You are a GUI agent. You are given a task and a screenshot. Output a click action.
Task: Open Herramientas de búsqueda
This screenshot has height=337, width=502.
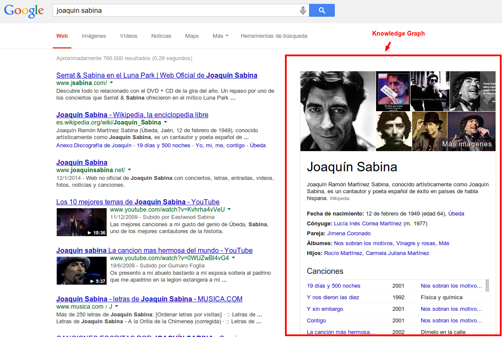[x=274, y=36]
